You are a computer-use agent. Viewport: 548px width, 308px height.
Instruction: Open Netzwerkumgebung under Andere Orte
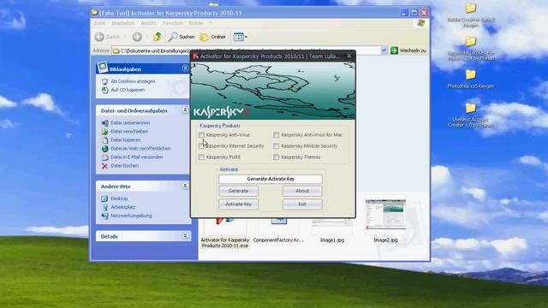[x=131, y=216]
